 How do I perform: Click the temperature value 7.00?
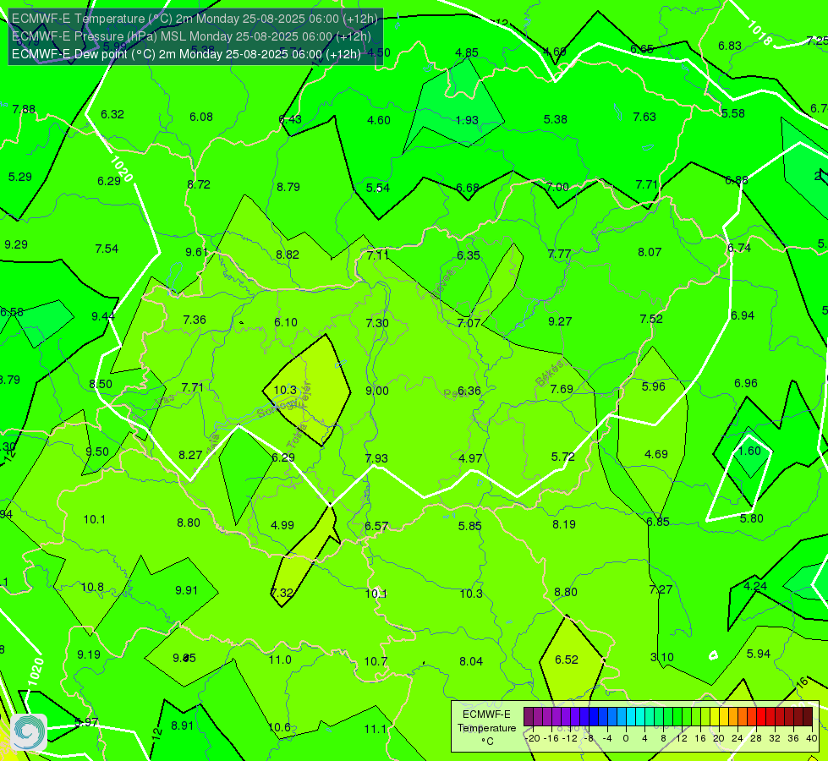[557, 187]
